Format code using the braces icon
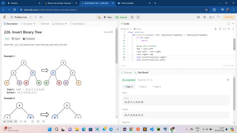 click(224, 29)
